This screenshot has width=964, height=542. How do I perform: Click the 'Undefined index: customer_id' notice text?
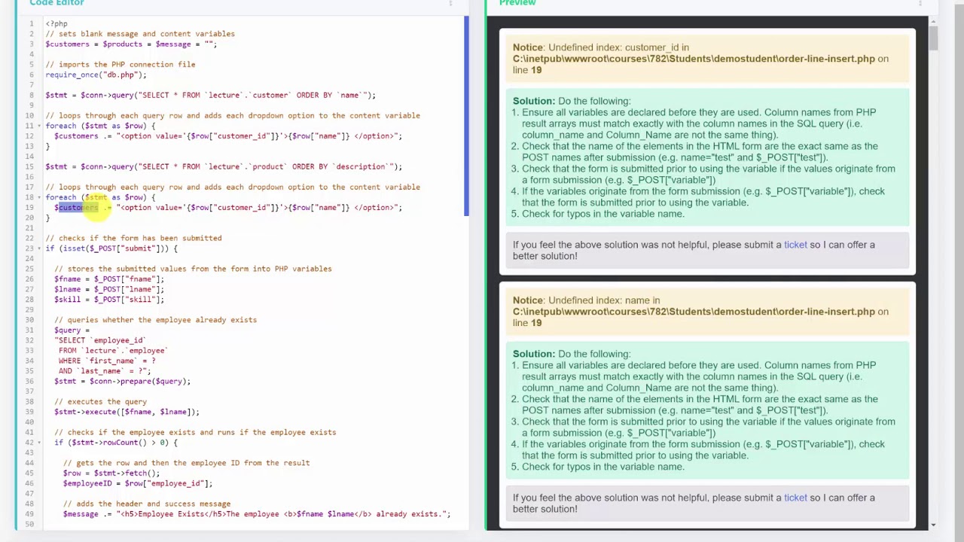pos(618,47)
